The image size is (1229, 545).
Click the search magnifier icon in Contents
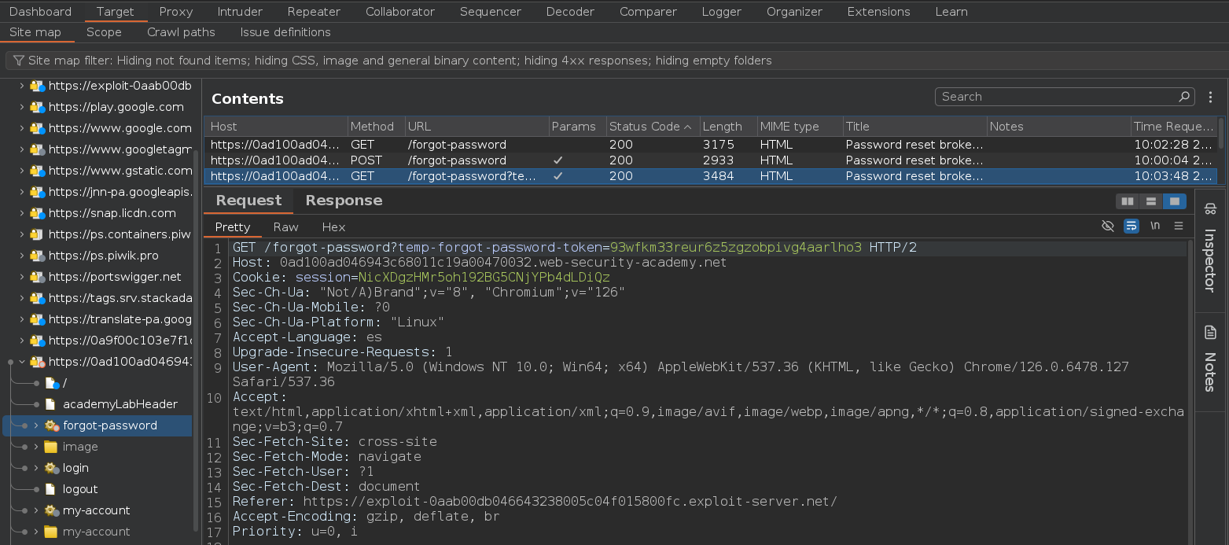click(x=1184, y=97)
